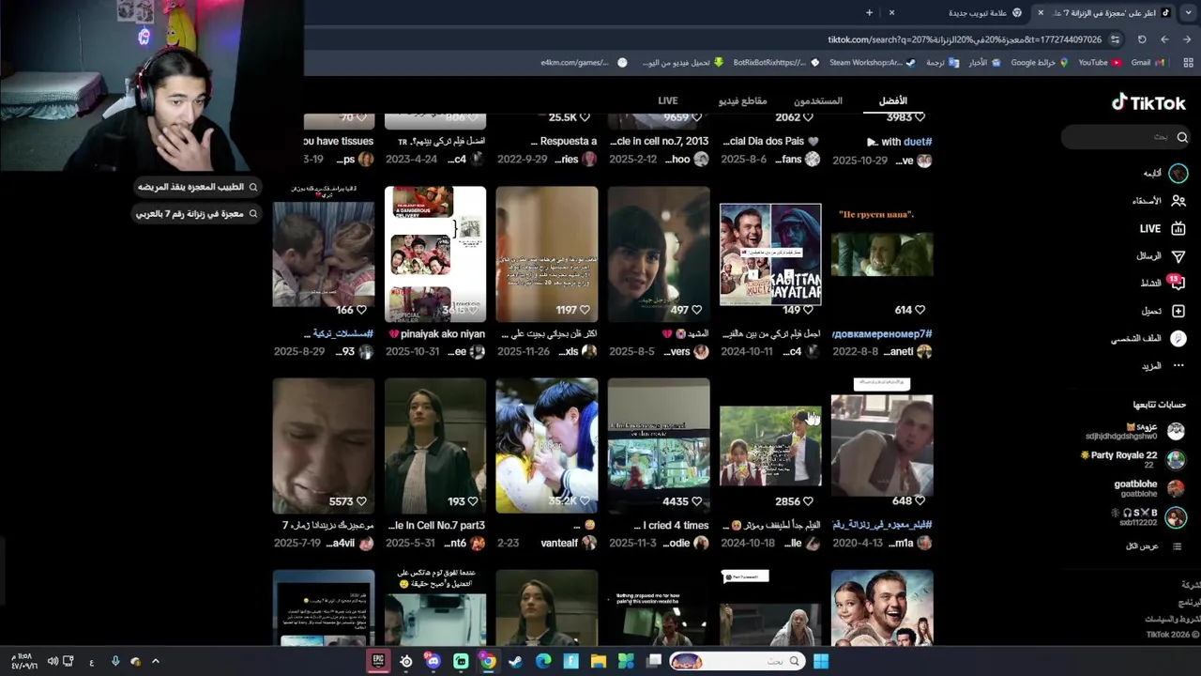
Task: Select suggestion الطبيب المعجزه ينقذ المريضه
Action: pyautogui.click(x=198, y=187)
